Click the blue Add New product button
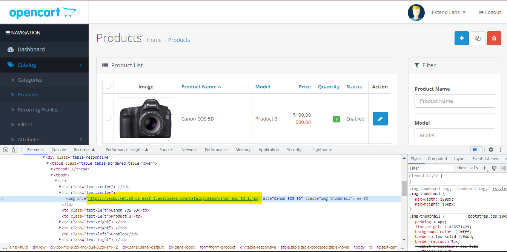Screen dimensions: 507x252 [x=462, y=39]
